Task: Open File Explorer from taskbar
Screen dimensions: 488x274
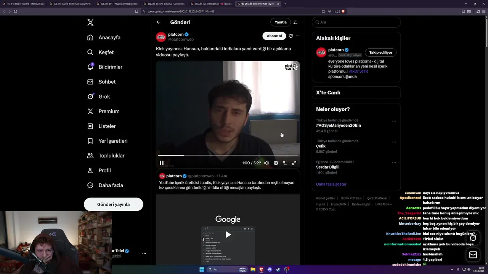Action: coord(253,269)
